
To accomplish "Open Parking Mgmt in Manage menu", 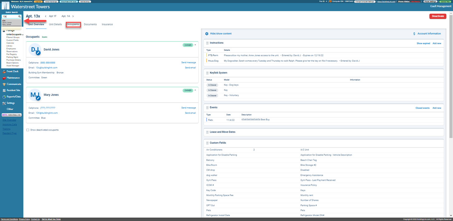I will pyautogui.click(x=12, y=57).
